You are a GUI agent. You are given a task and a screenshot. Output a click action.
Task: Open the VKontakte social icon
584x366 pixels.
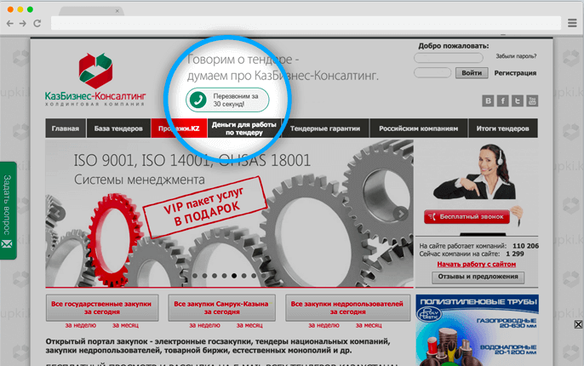pyautogui.click(x=488, y=101)
